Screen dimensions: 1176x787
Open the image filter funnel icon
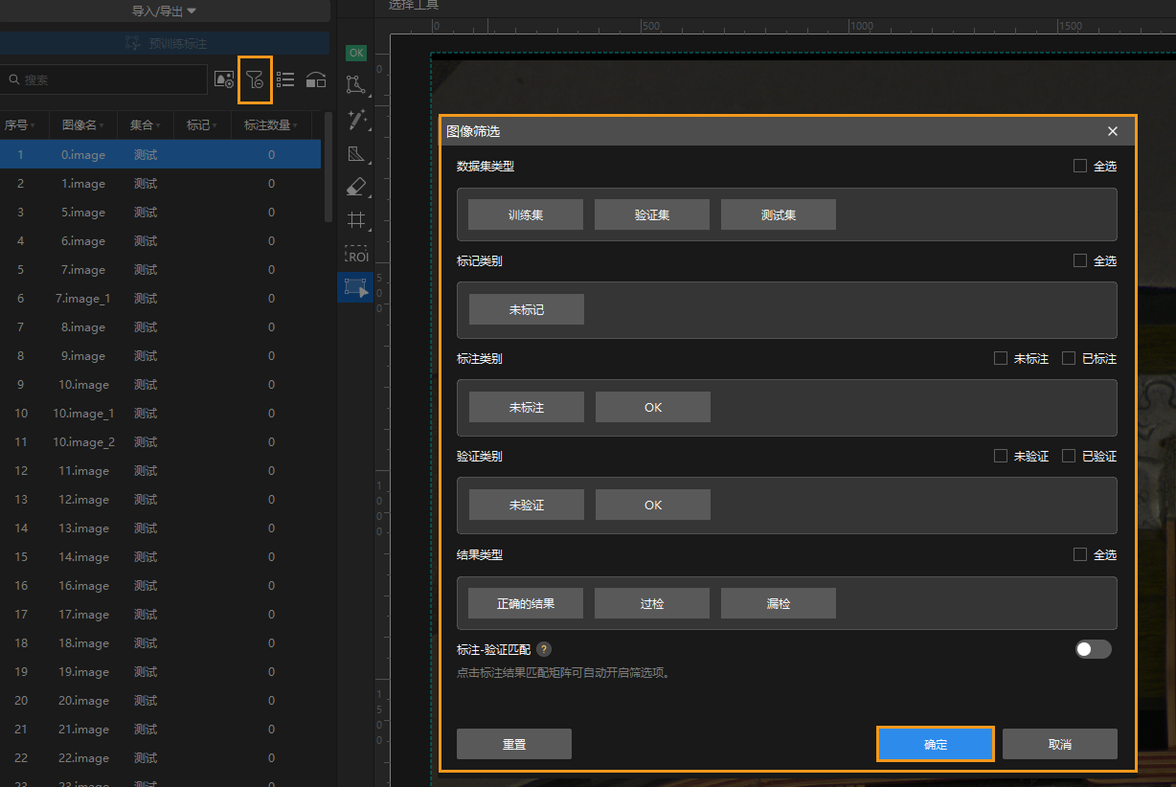255,79
